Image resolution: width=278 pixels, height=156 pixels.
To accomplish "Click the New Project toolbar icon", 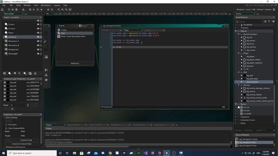I will [x=9, y=10].
